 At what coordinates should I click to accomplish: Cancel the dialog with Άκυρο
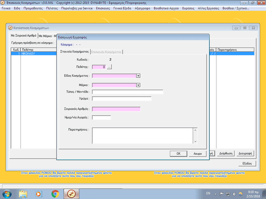click(x=198, y=154)
